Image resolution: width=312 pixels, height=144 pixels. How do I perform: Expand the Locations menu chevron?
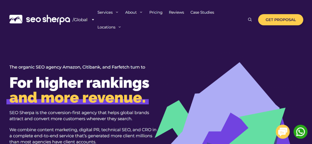[x=119, y=27]
